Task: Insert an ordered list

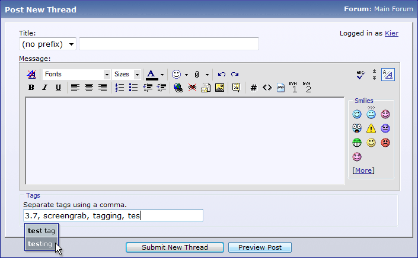Action: pyautogui.click(x=119, y=88)
